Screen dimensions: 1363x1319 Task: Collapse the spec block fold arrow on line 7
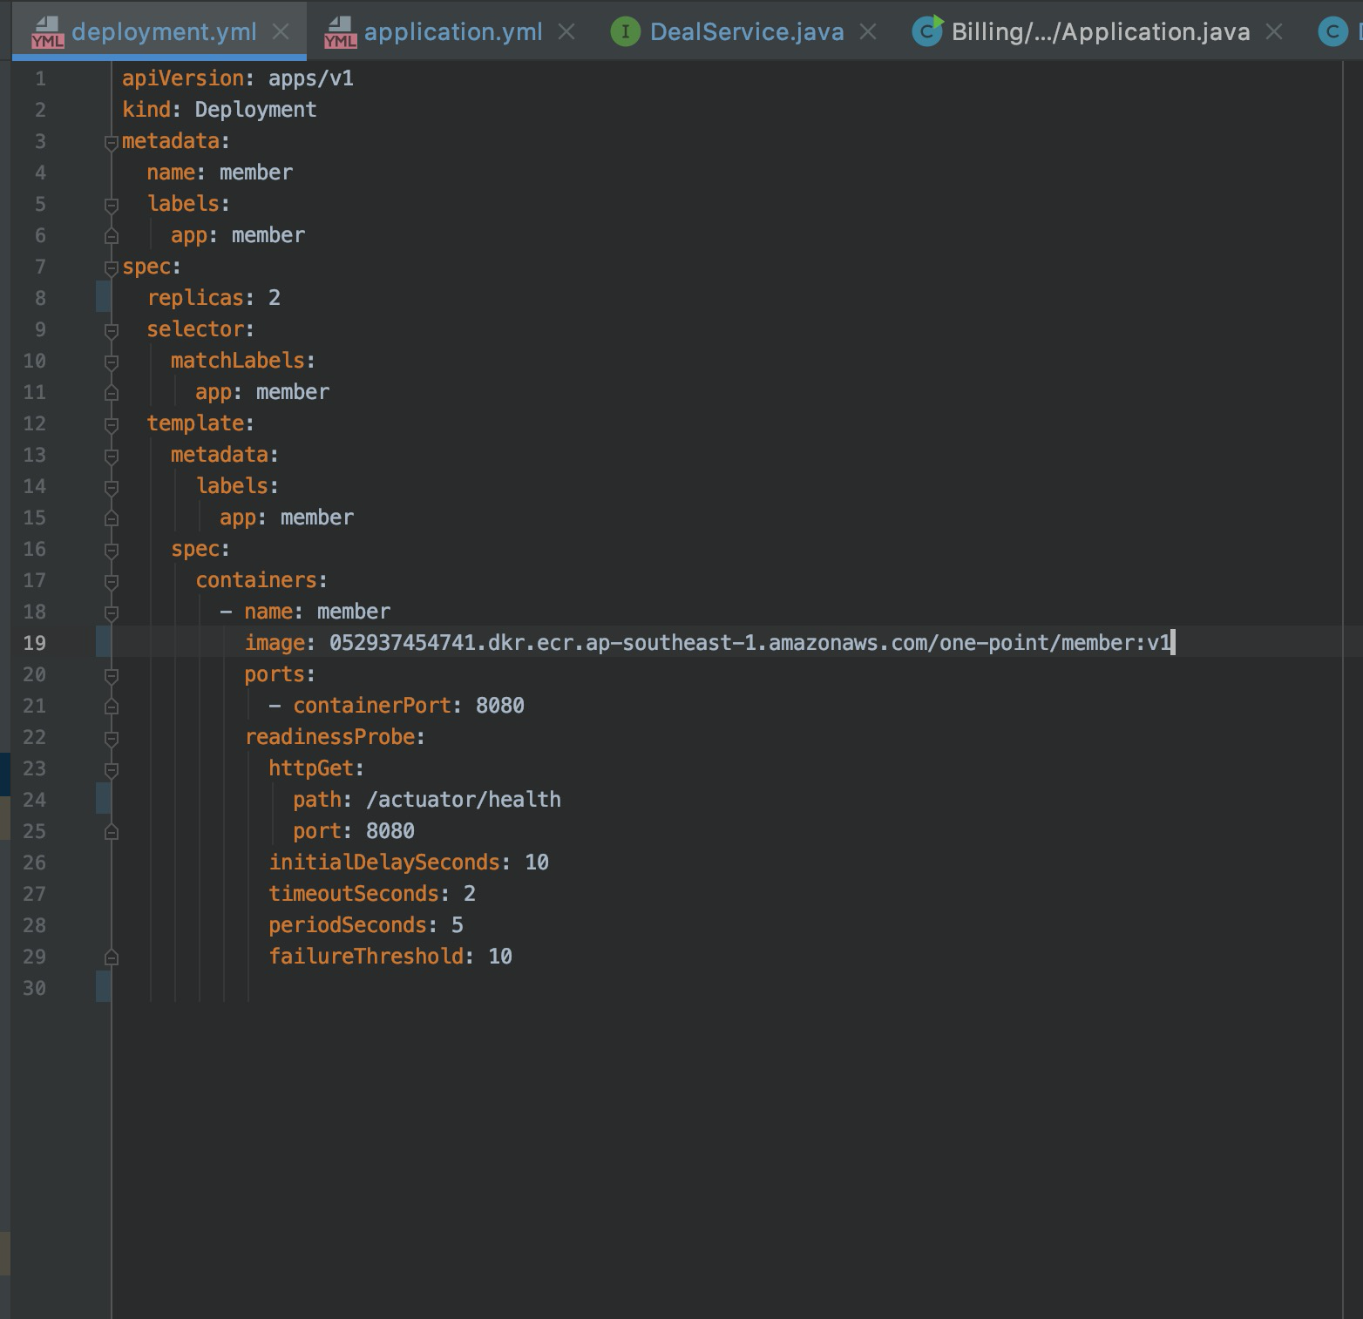coord(110,267)
